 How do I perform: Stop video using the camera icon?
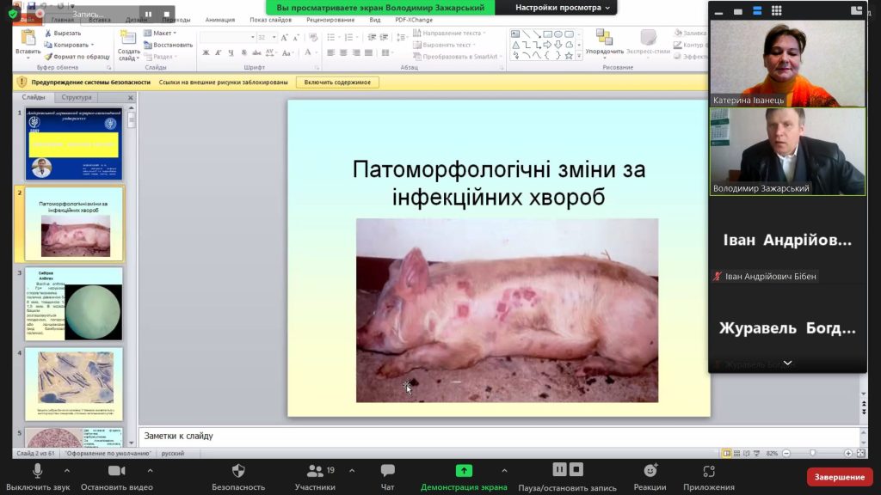click(116, 470)
